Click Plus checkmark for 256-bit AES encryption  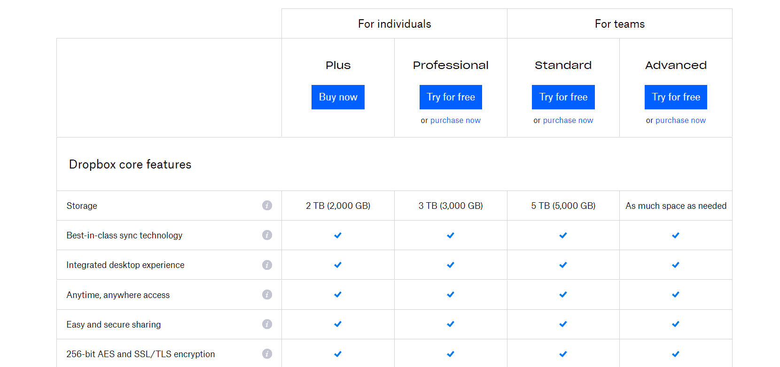[x=338, y=354]
